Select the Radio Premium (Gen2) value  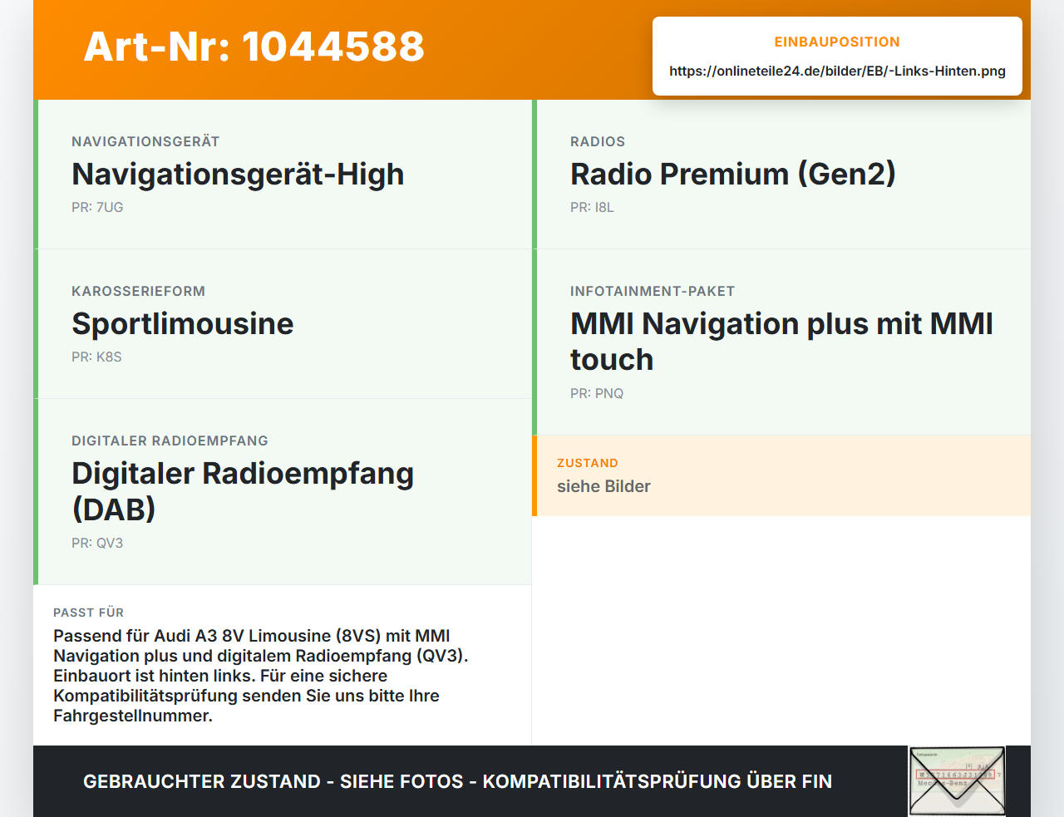(732, 174)
